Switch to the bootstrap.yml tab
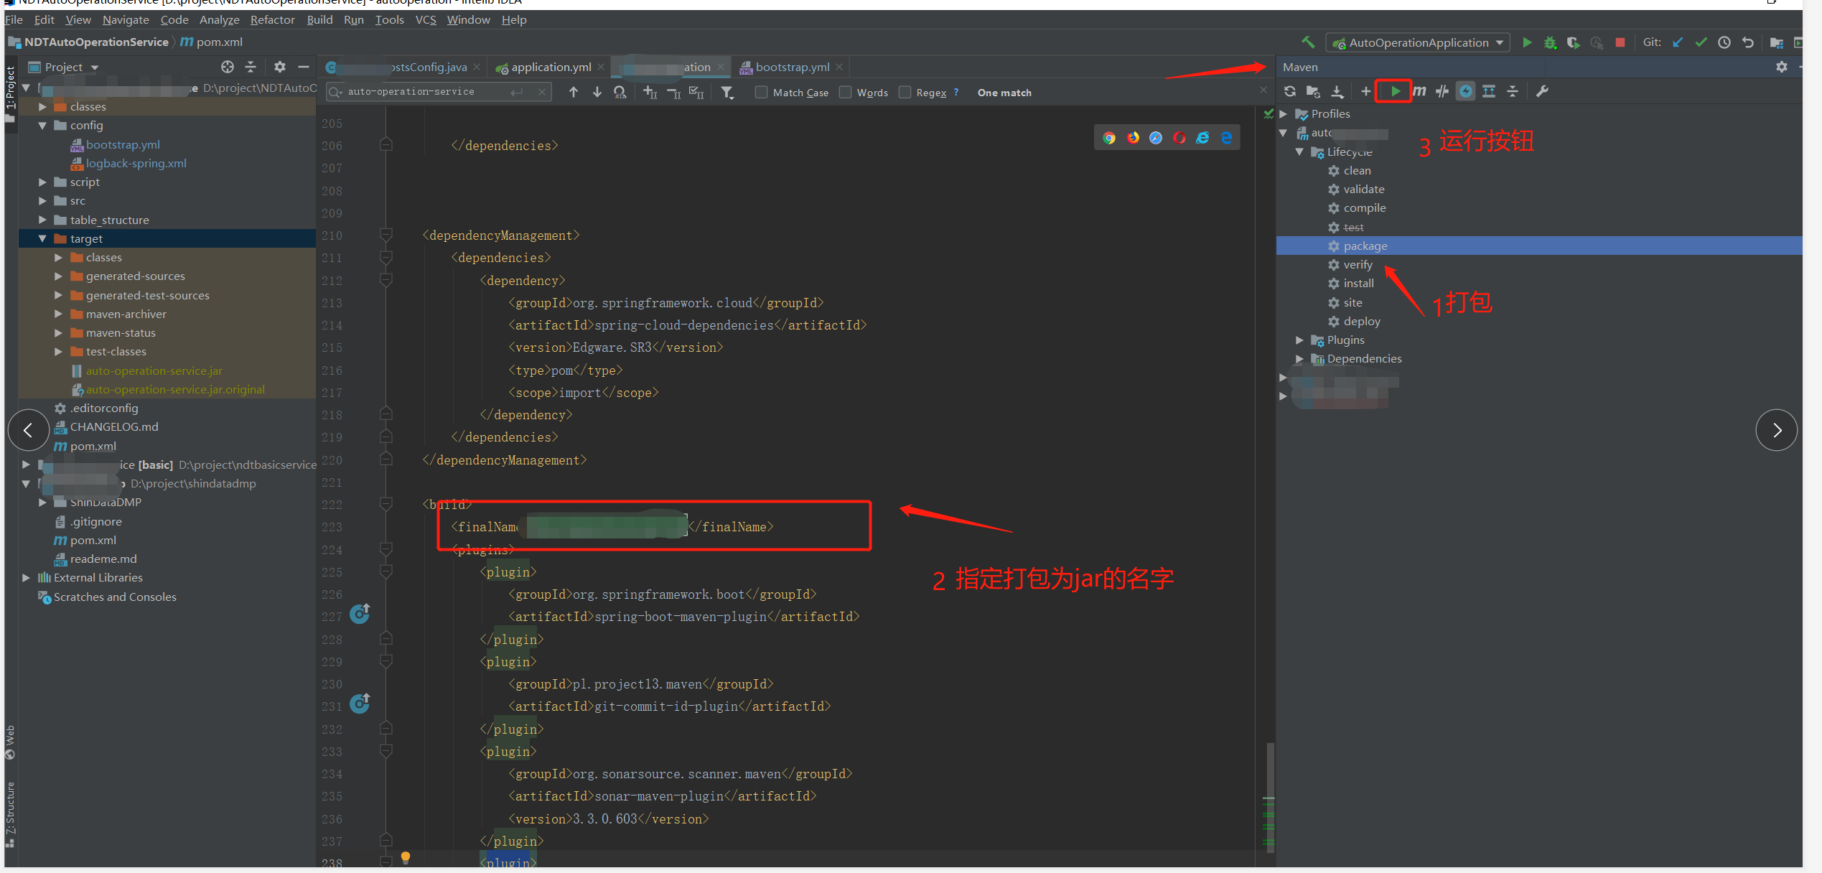 click(x=791, y=67)
